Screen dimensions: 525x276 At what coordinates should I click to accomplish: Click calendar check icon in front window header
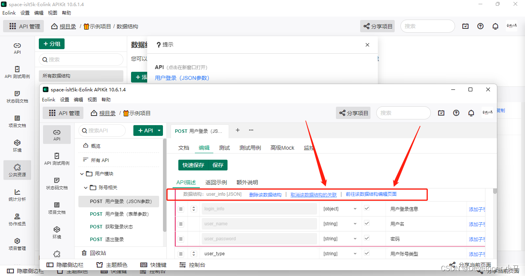[x=441, y=113]
